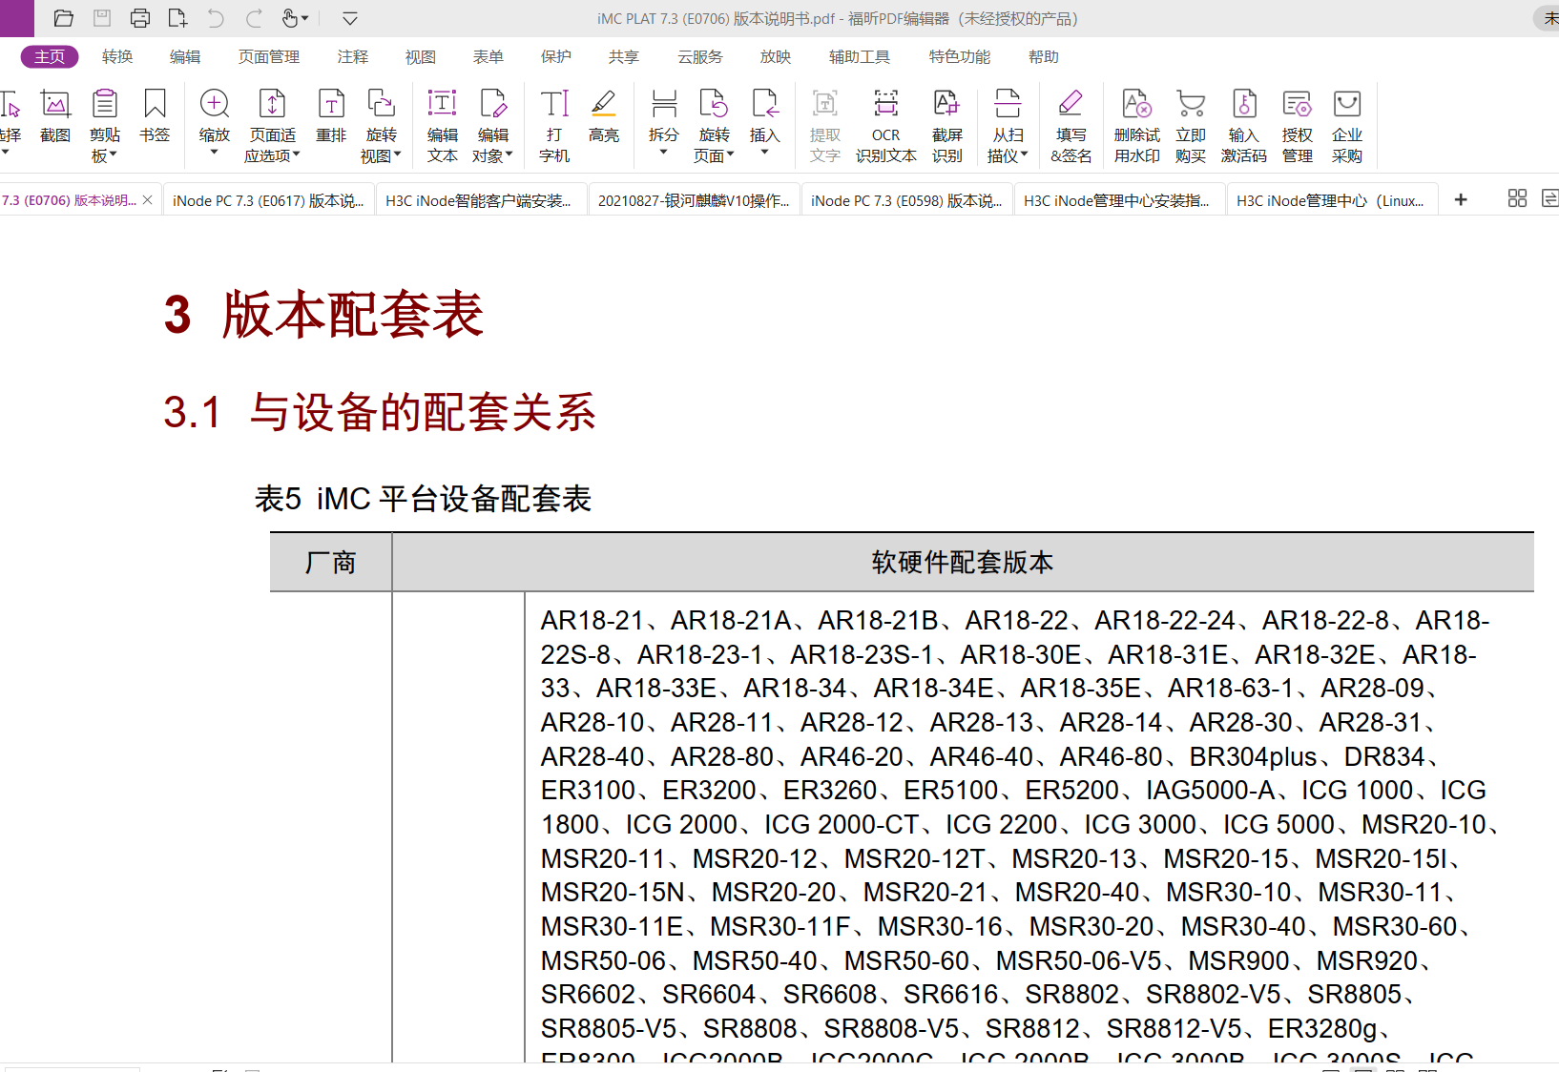Open 页面适应选项 page fit options

(x=273, y=126)
